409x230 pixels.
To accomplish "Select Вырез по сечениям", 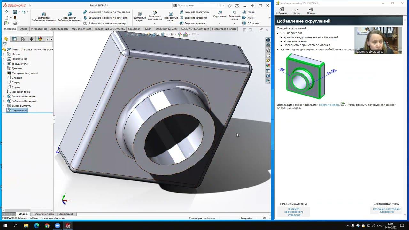I will tap(193, 18).
